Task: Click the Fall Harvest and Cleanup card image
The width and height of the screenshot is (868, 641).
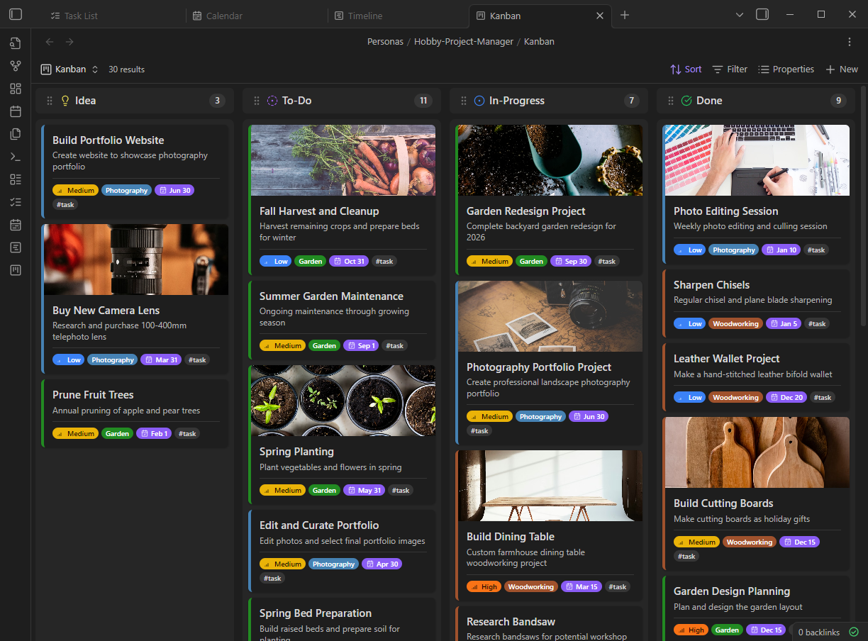Action: 343,160
